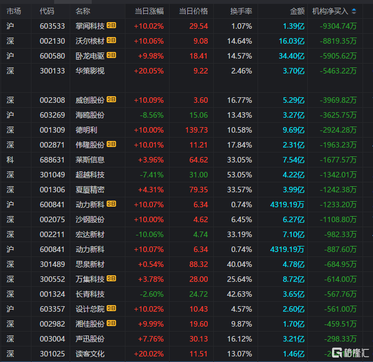Image resolution: width=373 pixels, height=362 pixels.
Task: Click the 3日 badge beside 威创股份
Action: [111, 99]
